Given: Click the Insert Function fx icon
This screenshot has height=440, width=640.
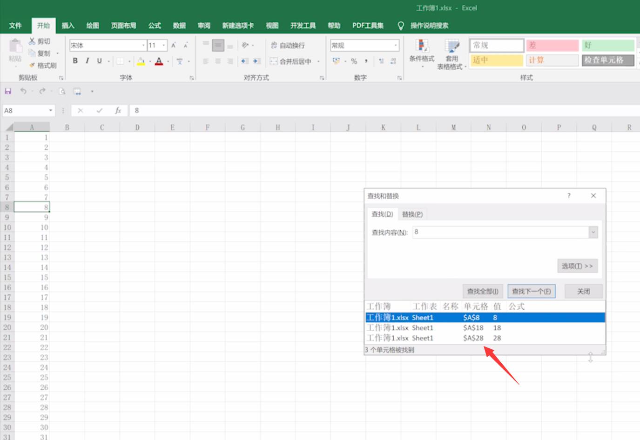Looking at the screenshot, I should [118, 111].
